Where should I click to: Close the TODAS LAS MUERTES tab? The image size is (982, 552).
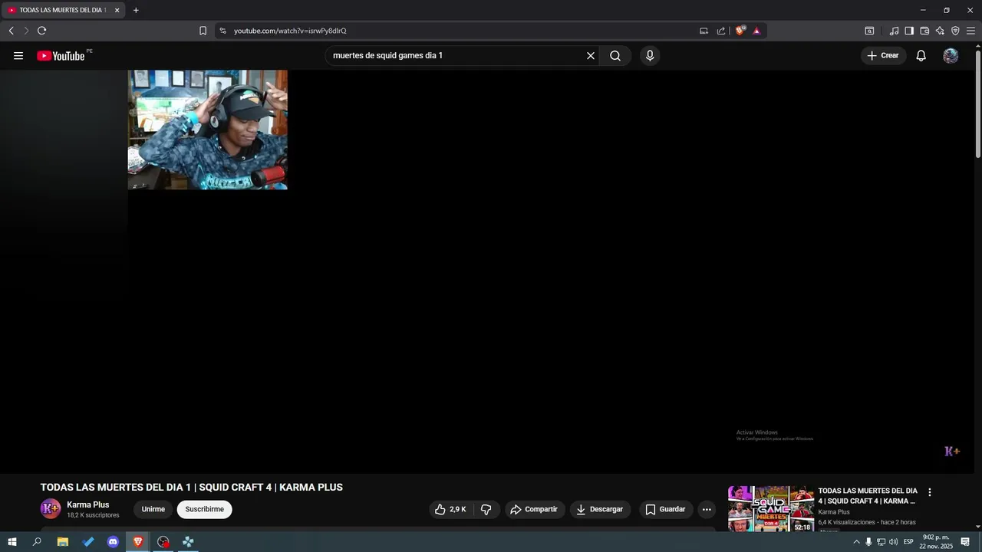(x=117, y=10)
